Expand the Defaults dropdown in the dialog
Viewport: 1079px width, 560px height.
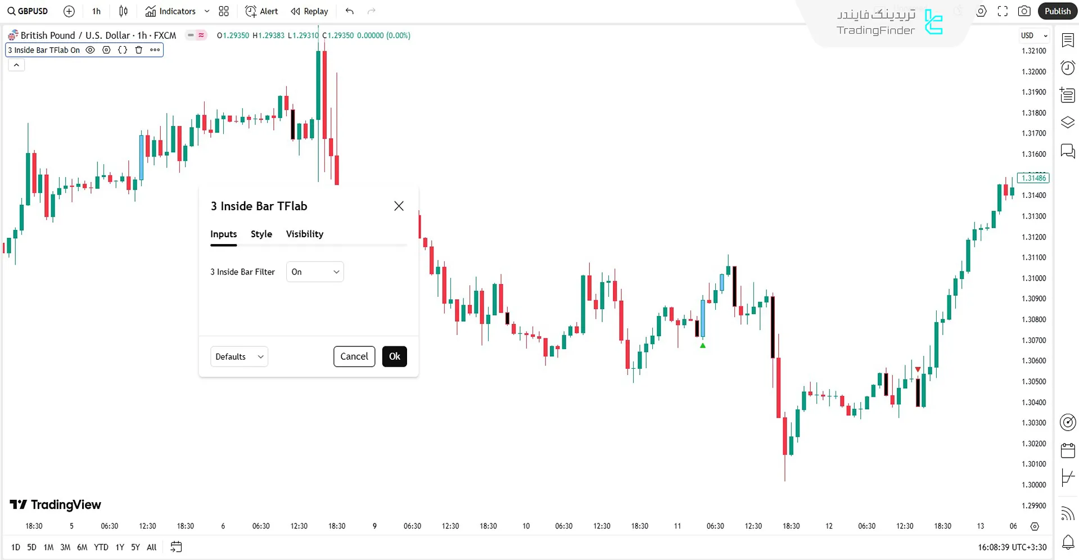pyautogui.click(x=239, y=356)
